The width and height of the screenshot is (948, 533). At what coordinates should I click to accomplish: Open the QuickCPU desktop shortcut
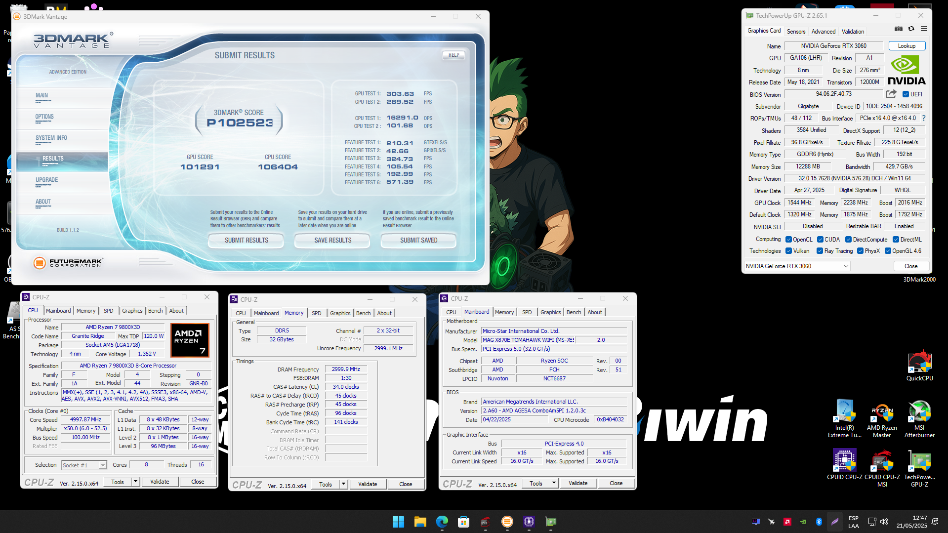click(x=920, y=366)
